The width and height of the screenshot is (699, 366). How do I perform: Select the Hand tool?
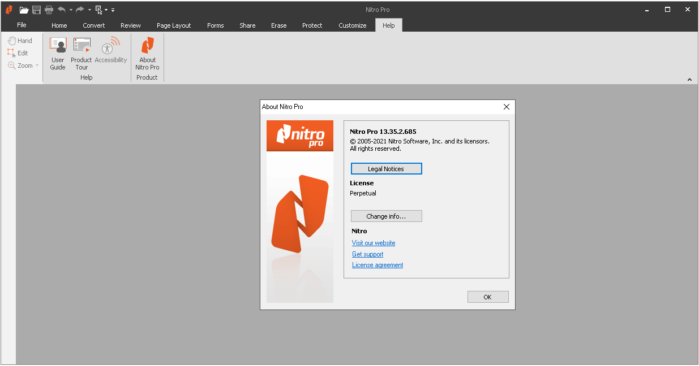click(20, 41)
